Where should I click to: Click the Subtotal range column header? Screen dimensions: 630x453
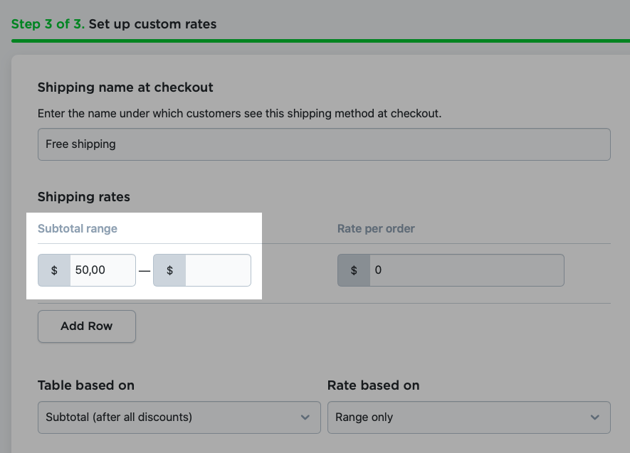[x=78, y=229]
